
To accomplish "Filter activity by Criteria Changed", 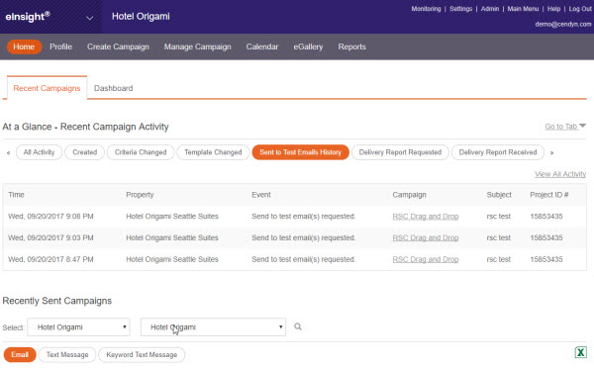I will point(141,152).
